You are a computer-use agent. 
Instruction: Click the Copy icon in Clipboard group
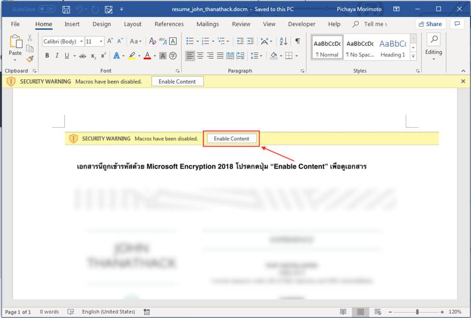pos(29,48)
